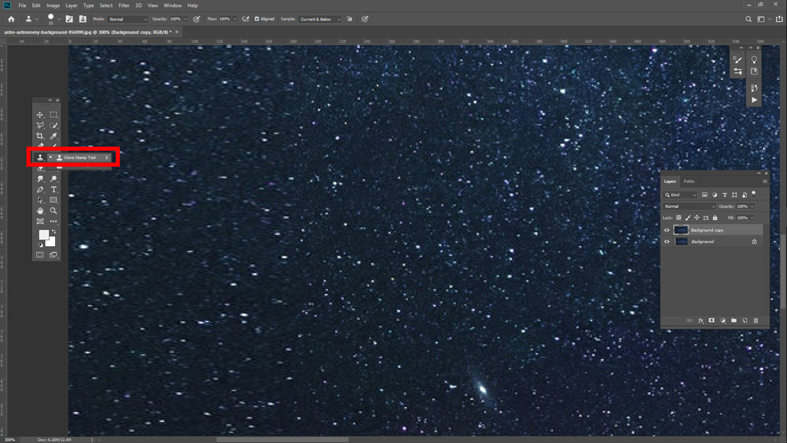Open the Mode dropdown in options bar
The height and width of the screenshot is (443, 787).
pos(127,19)
